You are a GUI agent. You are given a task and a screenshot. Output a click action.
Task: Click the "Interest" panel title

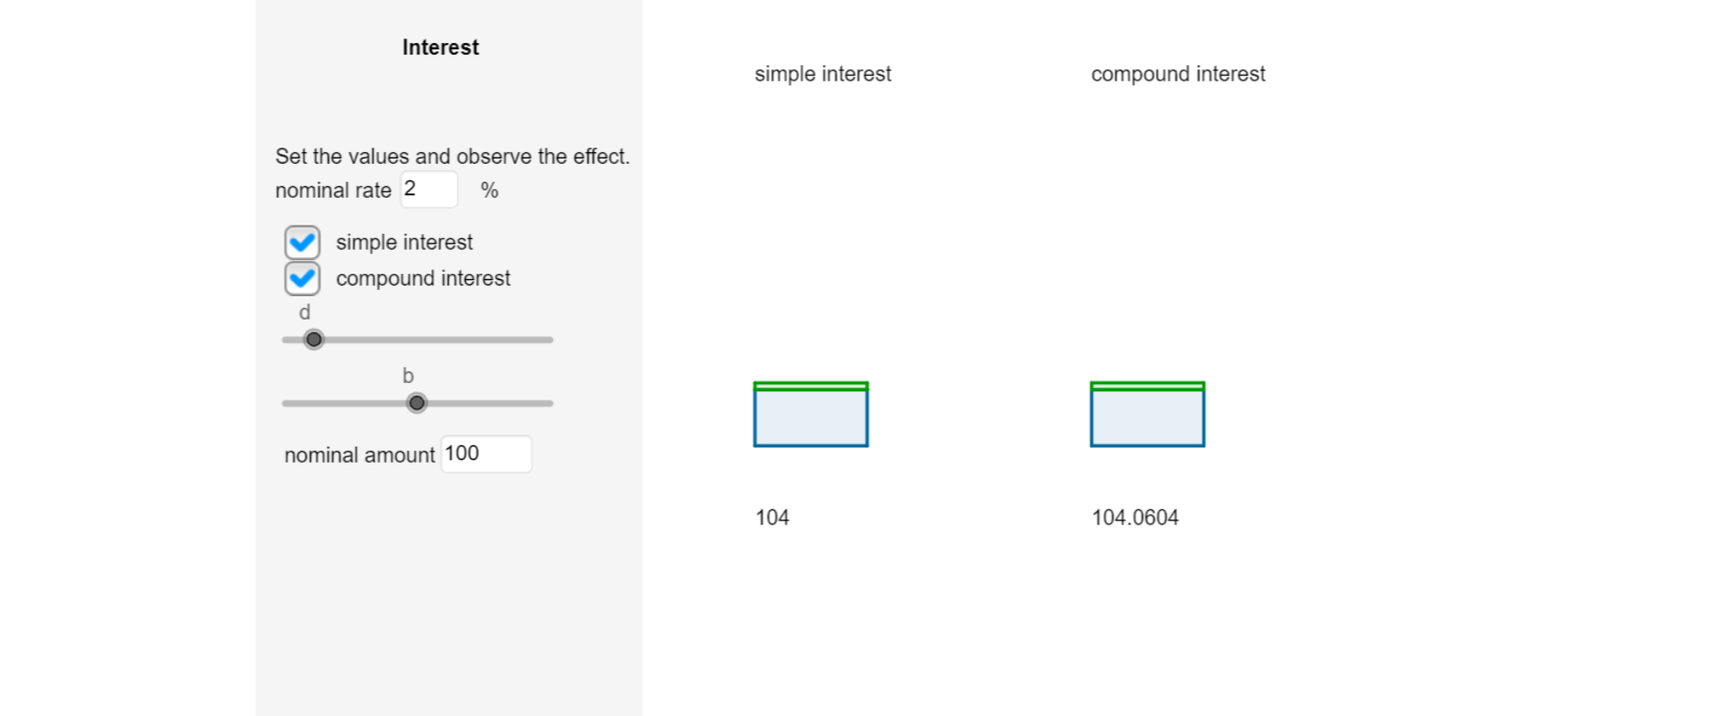(440, 47)
